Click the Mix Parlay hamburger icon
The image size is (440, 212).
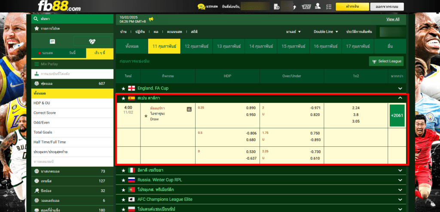point(37,64)
